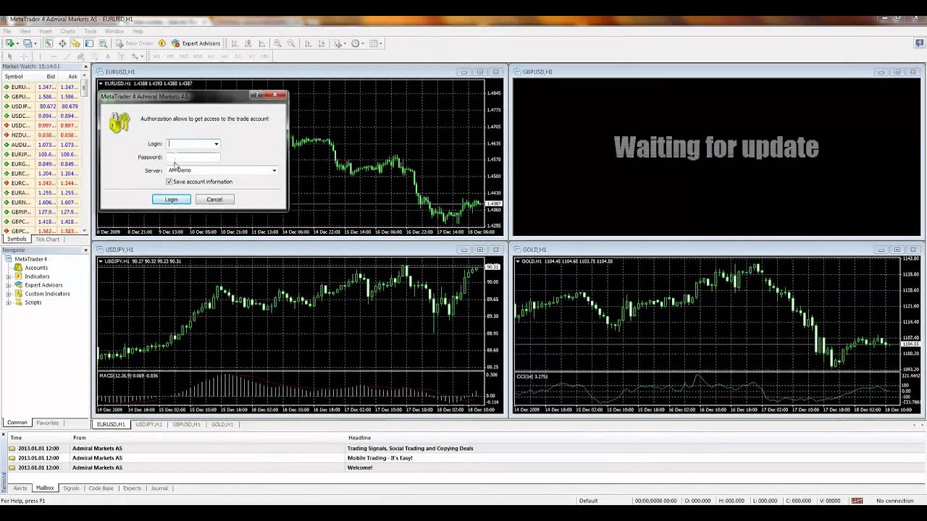Viewport: 927px width, 521px height.
Task: Open the Journal tab in Terminal
Action: coord(159,488)
